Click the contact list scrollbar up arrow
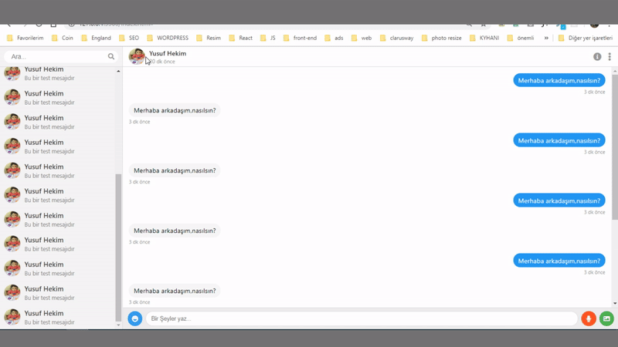 pos(118,71)
